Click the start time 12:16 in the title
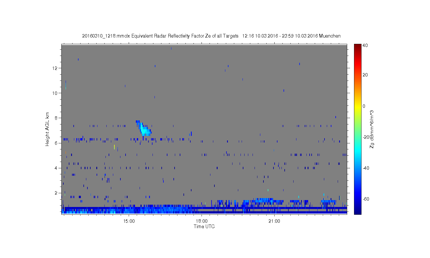 [248, 36]
